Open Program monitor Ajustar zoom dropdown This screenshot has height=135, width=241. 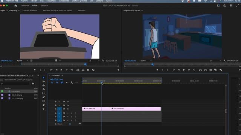click(146, 61)
